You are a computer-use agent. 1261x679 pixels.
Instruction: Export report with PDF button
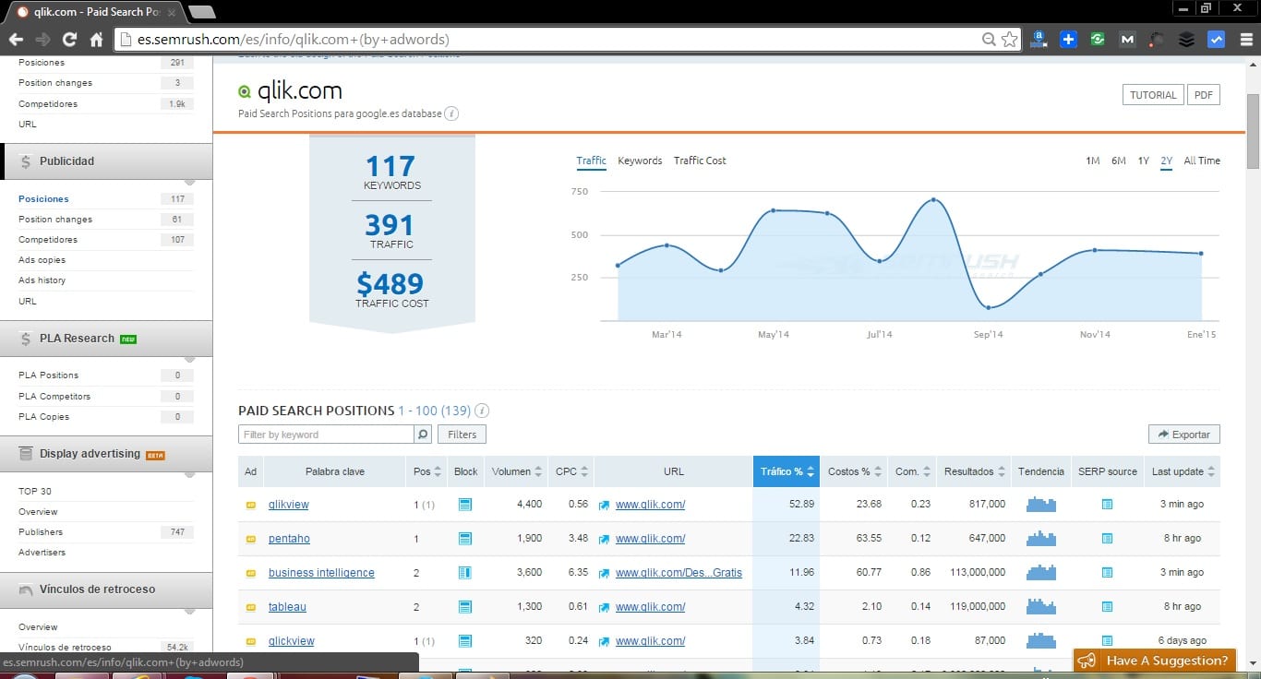pos(1203,95)
